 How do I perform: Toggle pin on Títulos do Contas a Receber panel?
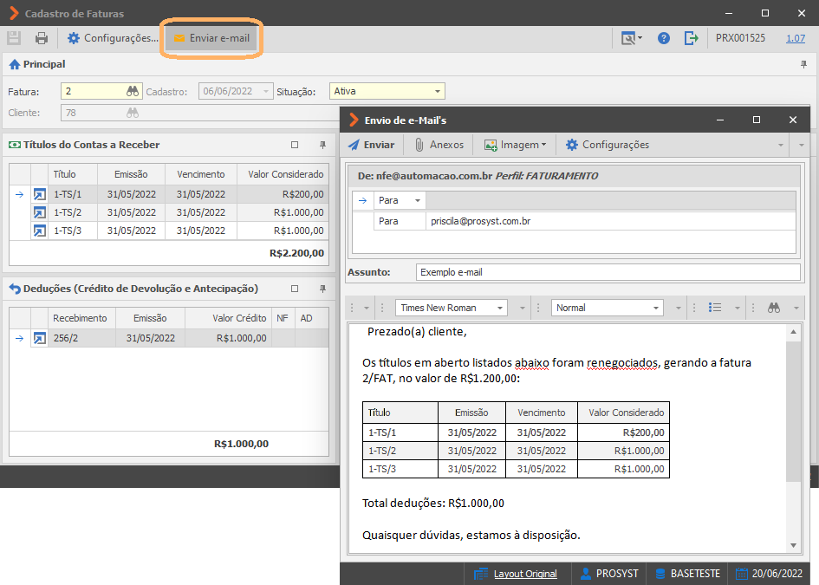pos(322,145)
